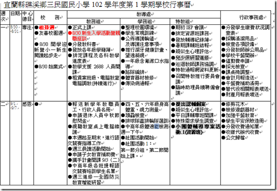Click the item 中高年級體適能檢測
Viewport: 277px width, 191px height.
(x=147, y=126)
